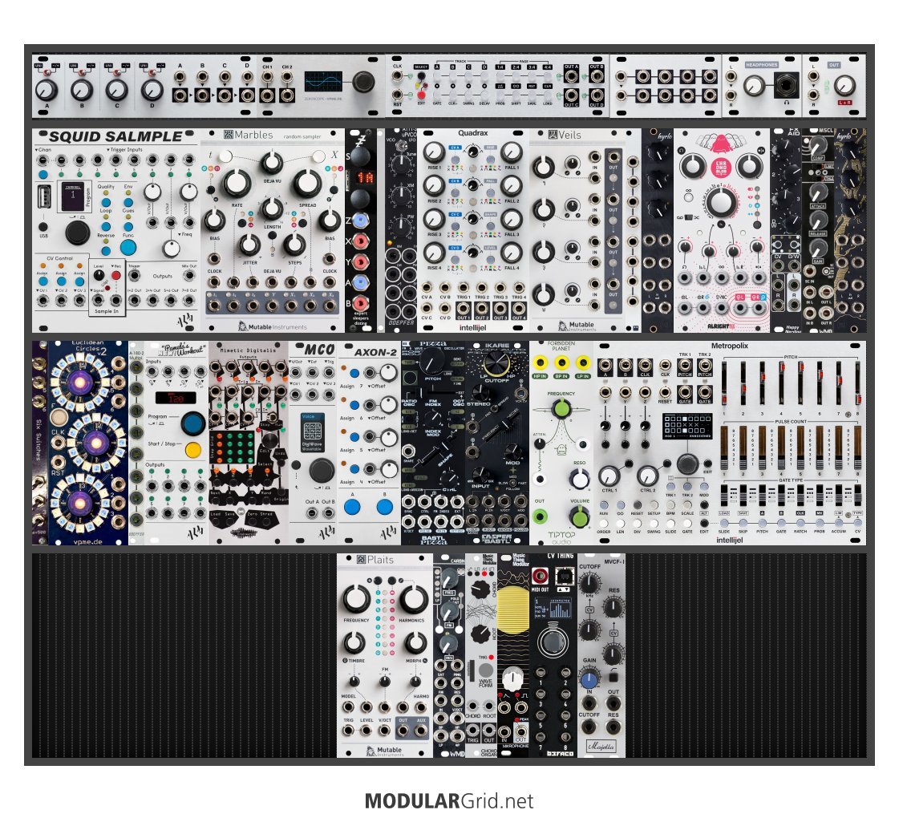Click Metropolix PULSE COUNT slider 4
Viewport: 899px width, 818px height.
click(781, 447)
